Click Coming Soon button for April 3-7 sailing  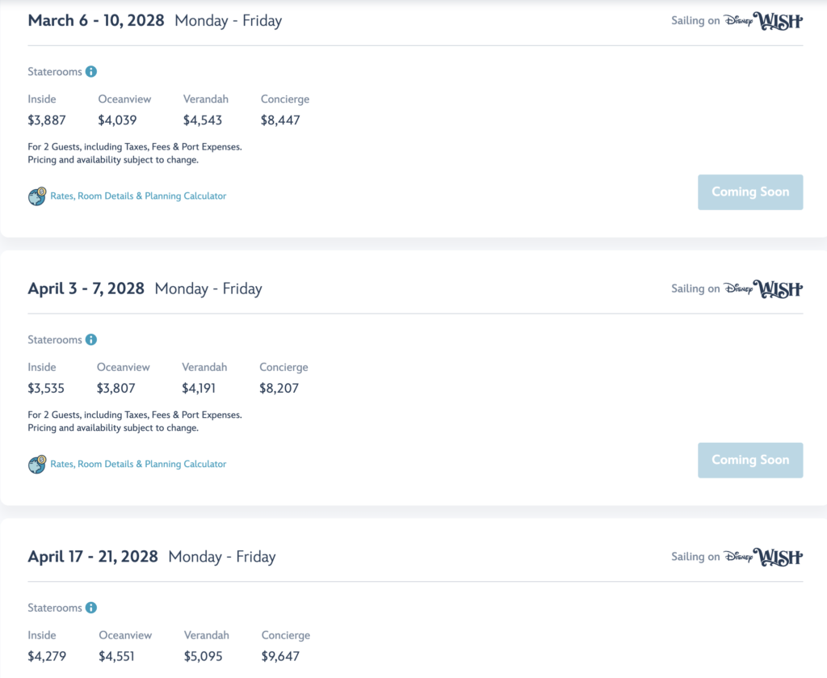coord(750,460)
